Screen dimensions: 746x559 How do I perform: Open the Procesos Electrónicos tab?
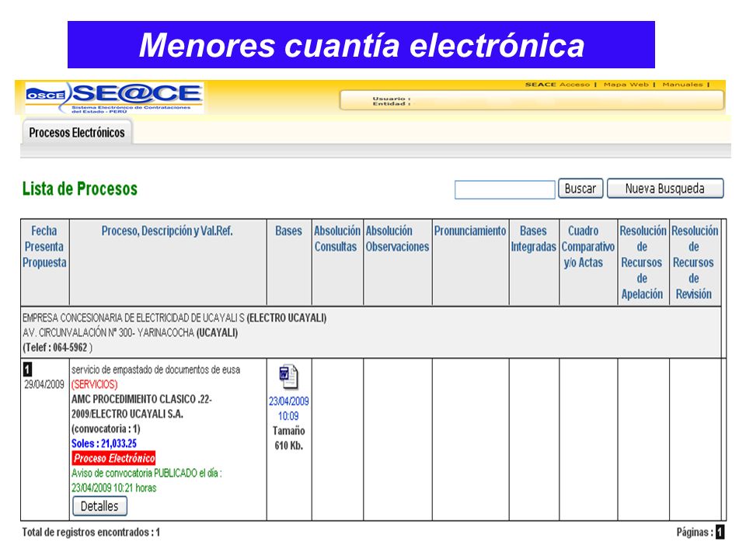click(x=77, y=133)
